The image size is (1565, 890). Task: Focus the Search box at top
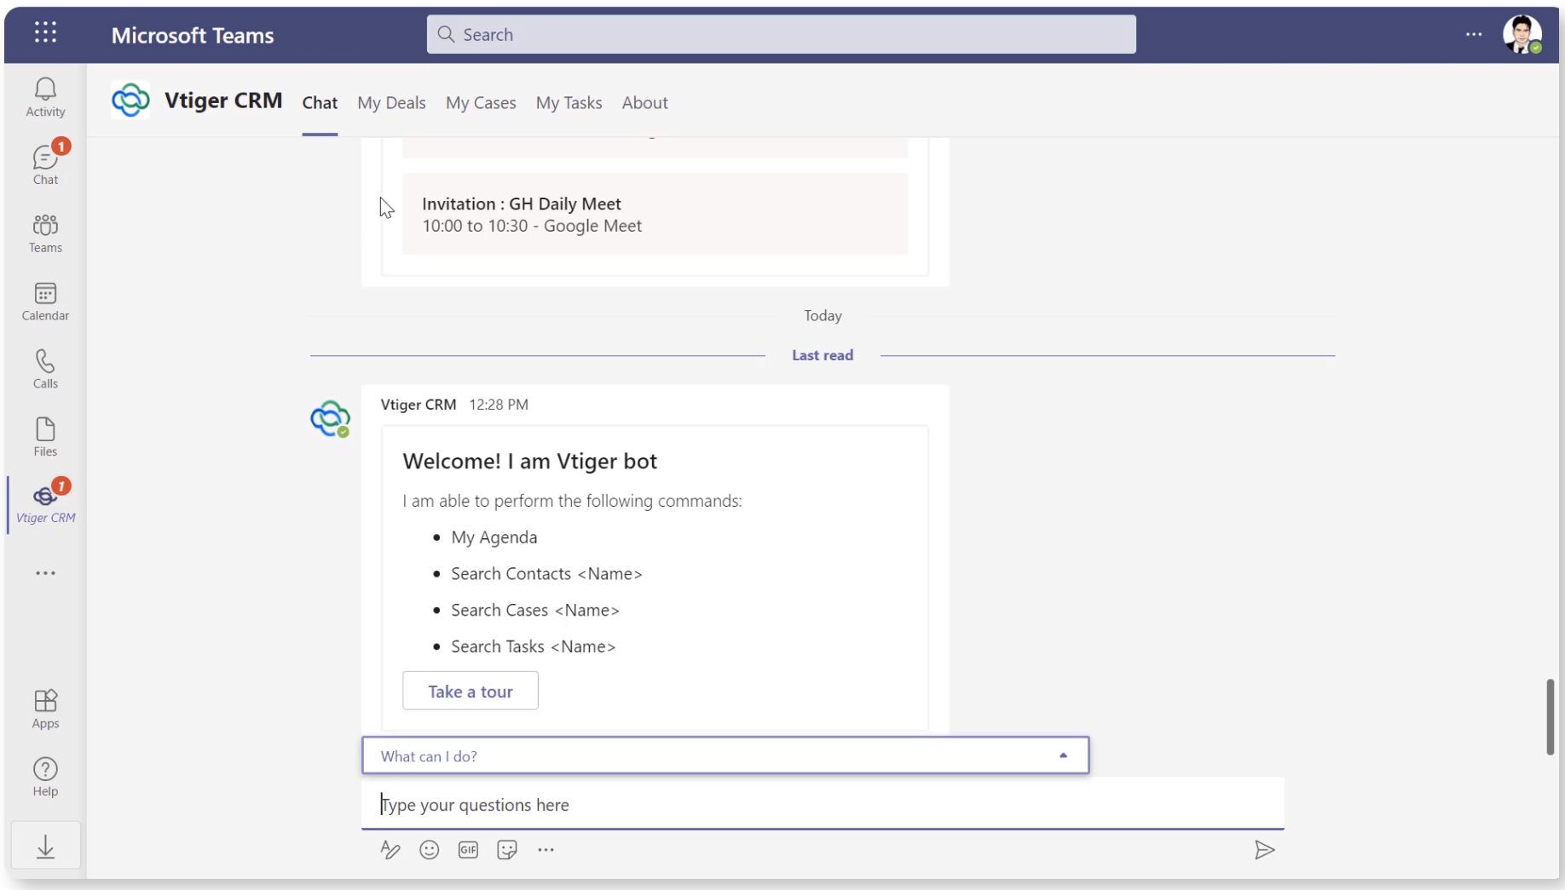pos(781,34)
